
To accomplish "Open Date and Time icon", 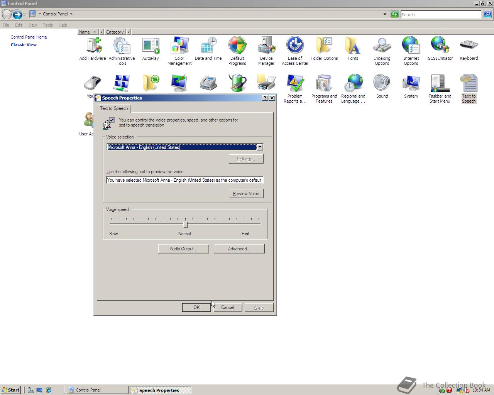I will tap(208, 49).
